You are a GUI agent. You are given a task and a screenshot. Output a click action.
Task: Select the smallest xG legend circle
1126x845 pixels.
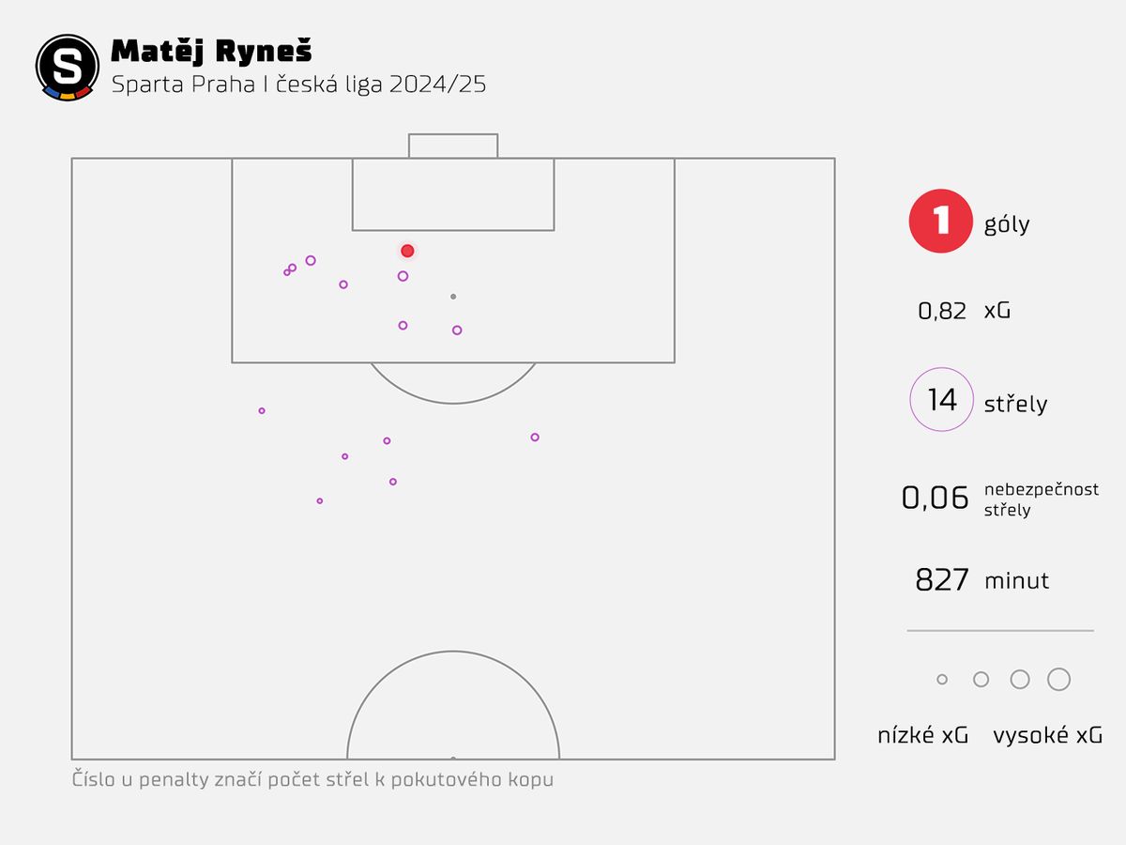[x=942, y=680]
